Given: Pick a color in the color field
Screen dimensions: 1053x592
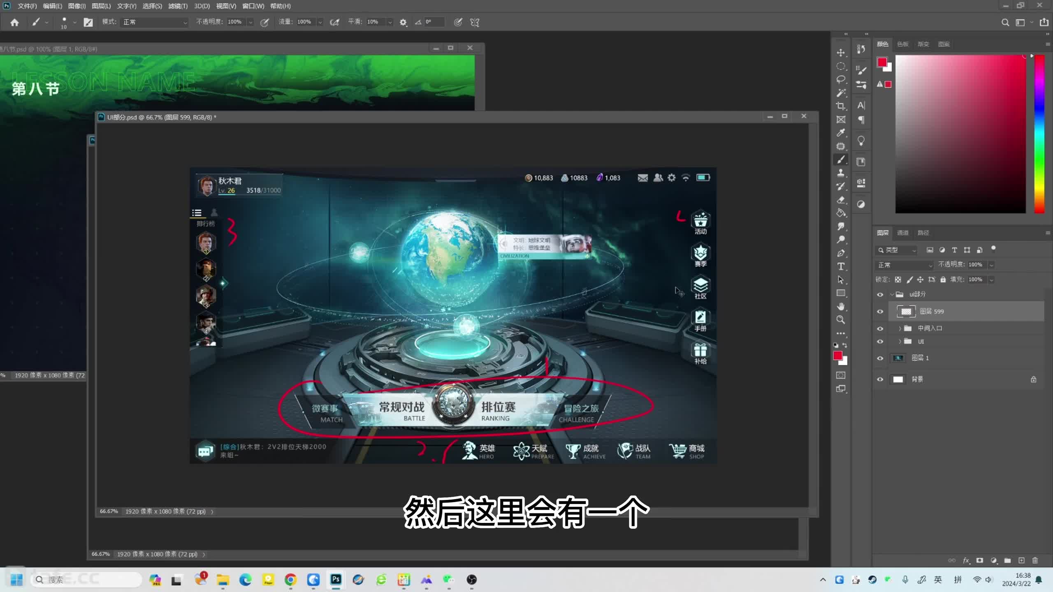Looking at the screenshot, I should point(960,134).
